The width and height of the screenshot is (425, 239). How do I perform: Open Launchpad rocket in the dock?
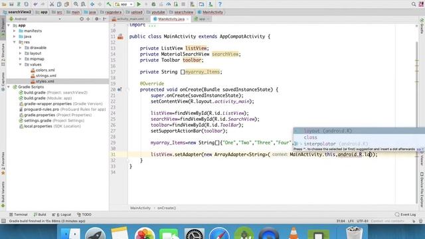pos(95,234)
